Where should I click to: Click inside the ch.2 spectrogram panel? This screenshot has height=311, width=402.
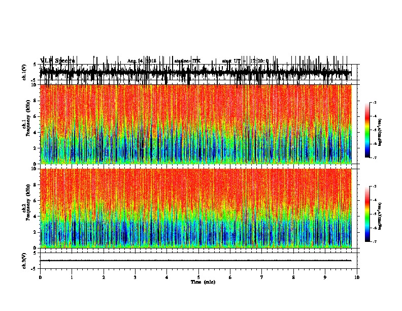pos(195,208)
